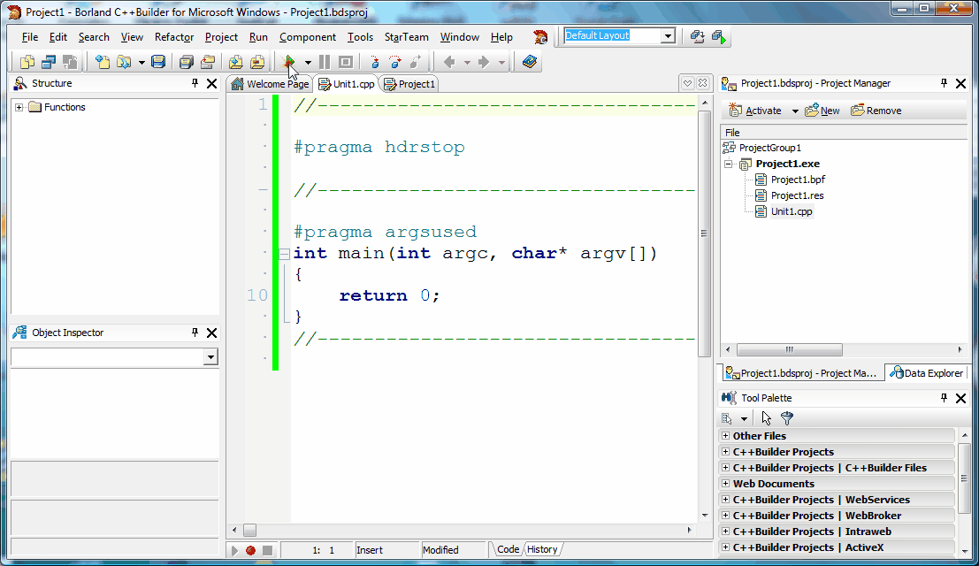Click the Open file toolbar icon
The image size is (979, 566).
click(x=124, y=62)
